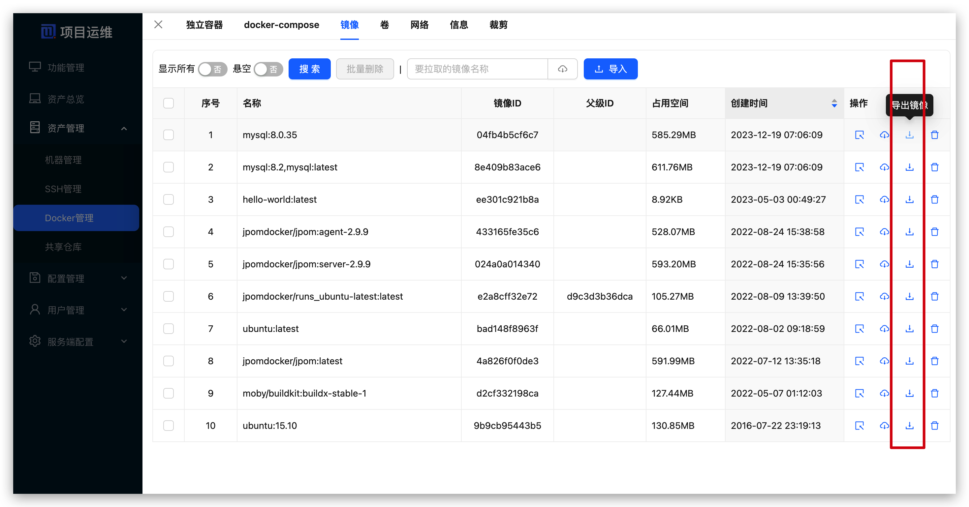Tick the checkbox for hello-world:latest row
Screen dimensions: 969x507
168,199
